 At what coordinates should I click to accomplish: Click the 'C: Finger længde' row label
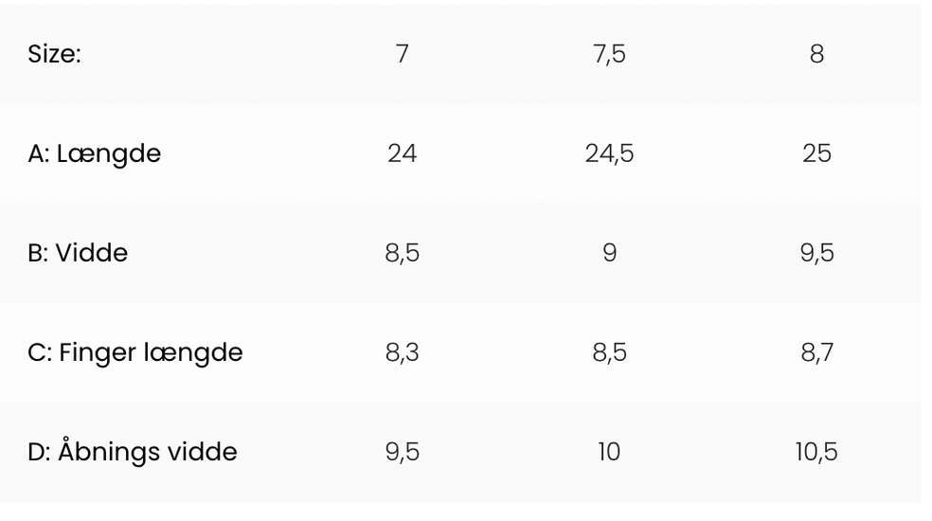[x=135, y=352]
